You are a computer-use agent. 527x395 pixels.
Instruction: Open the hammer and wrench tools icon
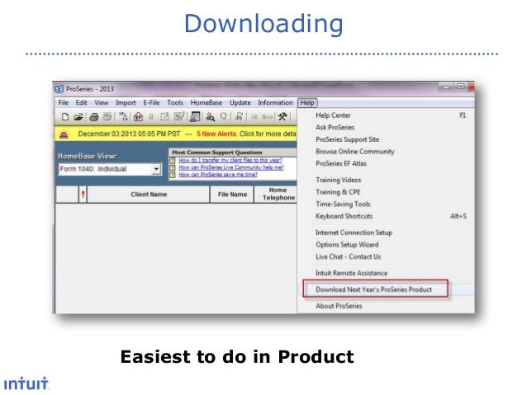[282, 116]
